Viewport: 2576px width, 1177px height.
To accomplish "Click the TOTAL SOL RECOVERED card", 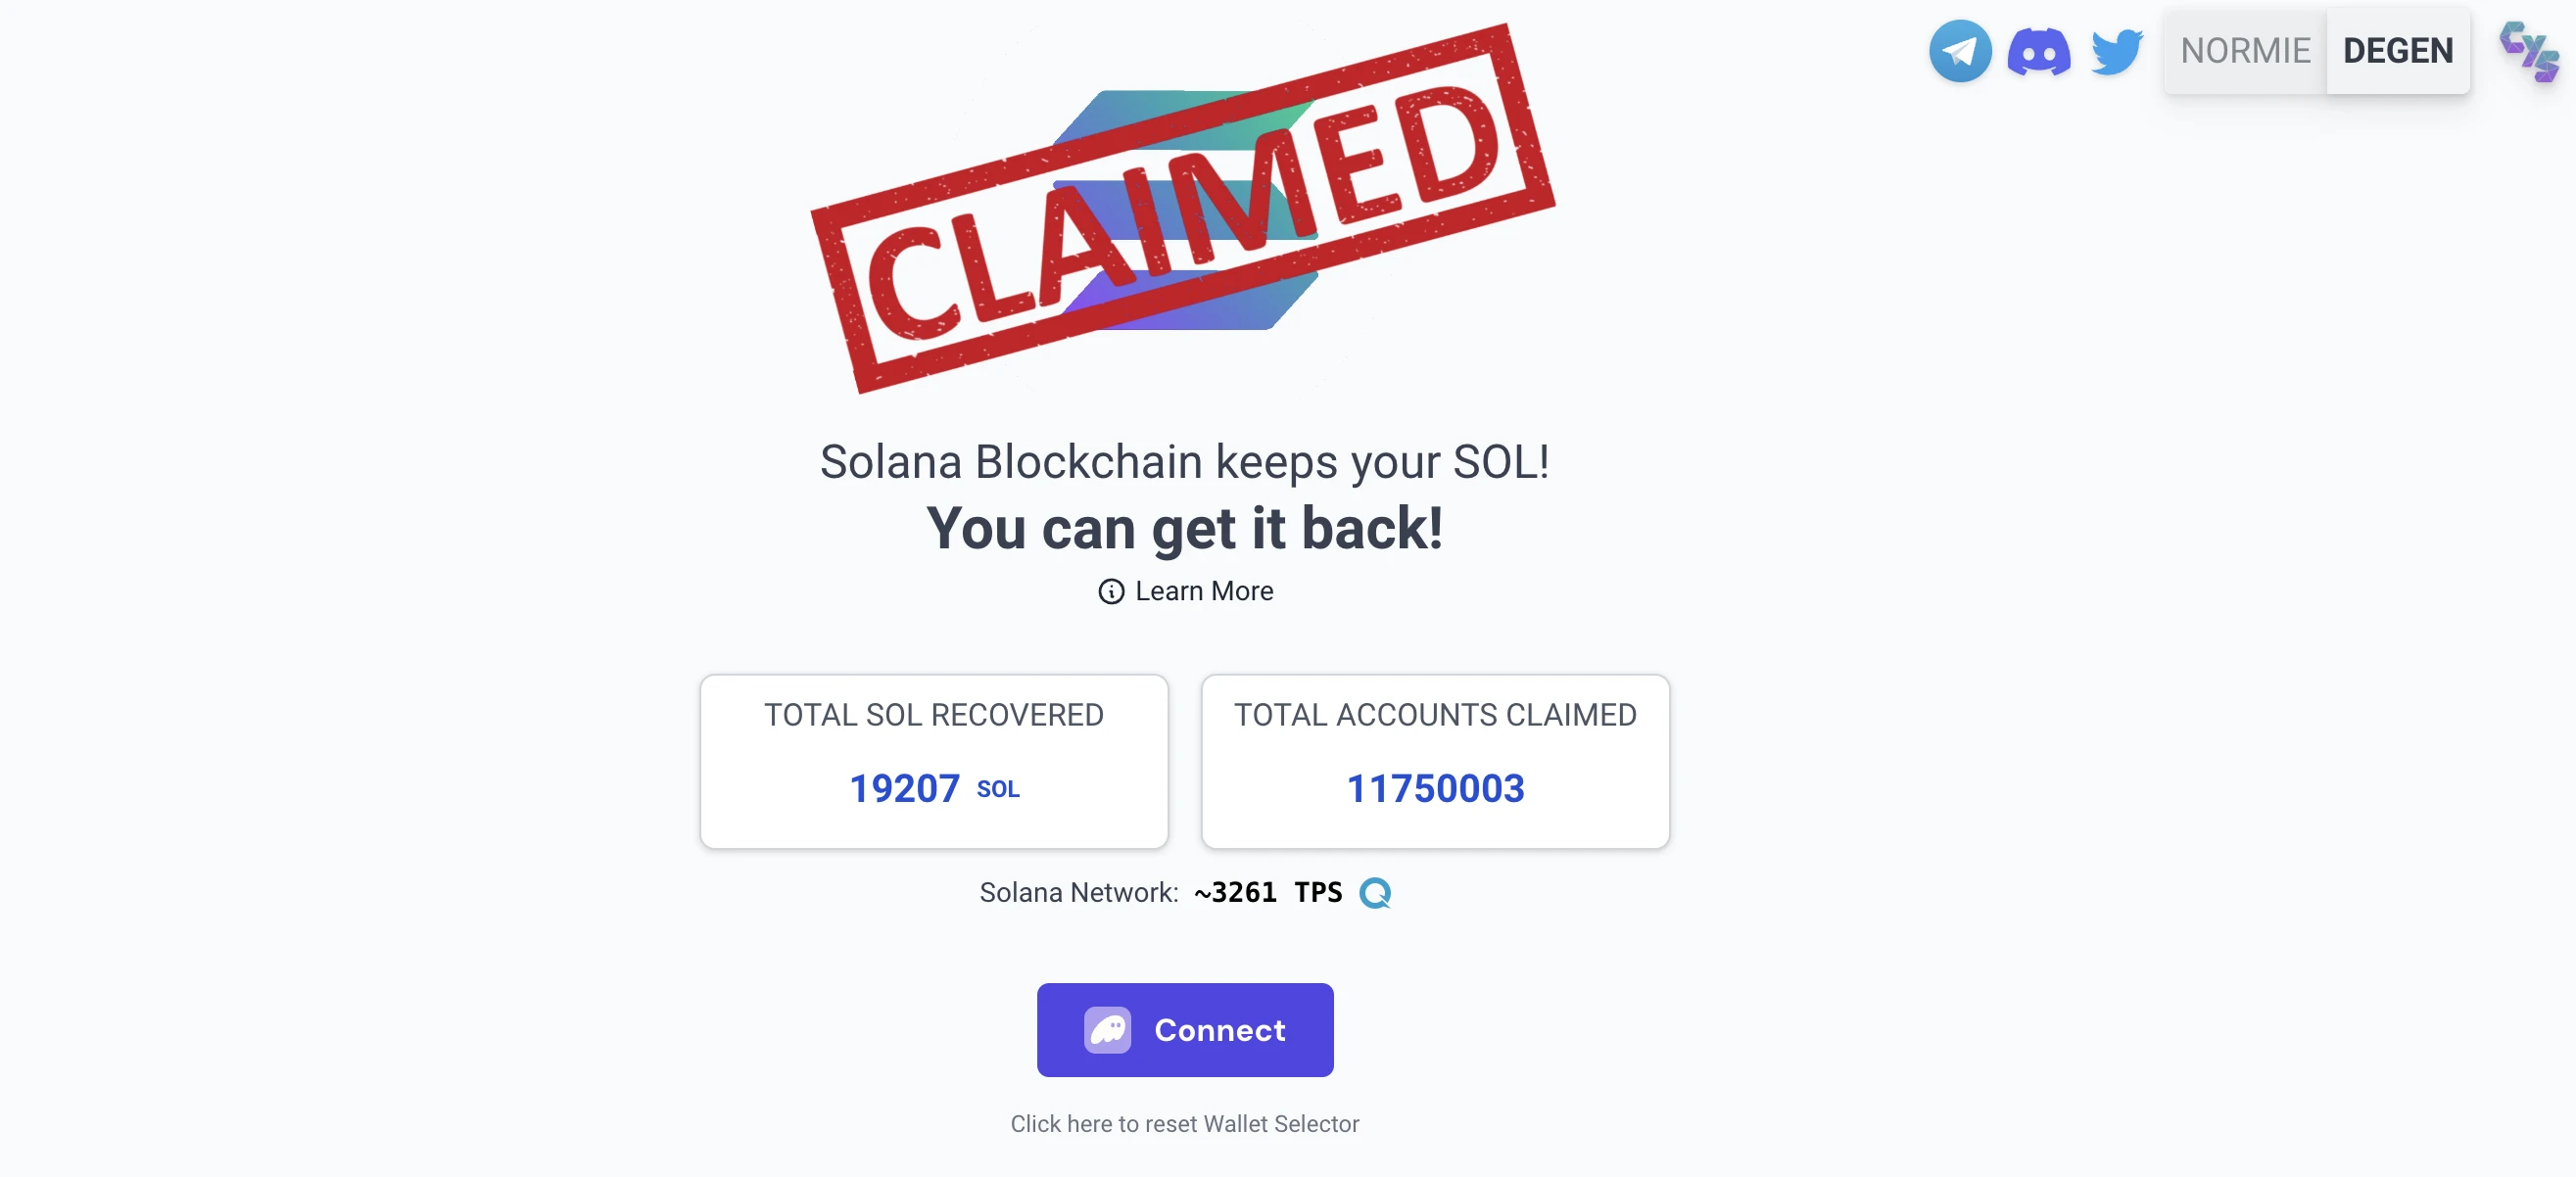I will pos(933,761).
